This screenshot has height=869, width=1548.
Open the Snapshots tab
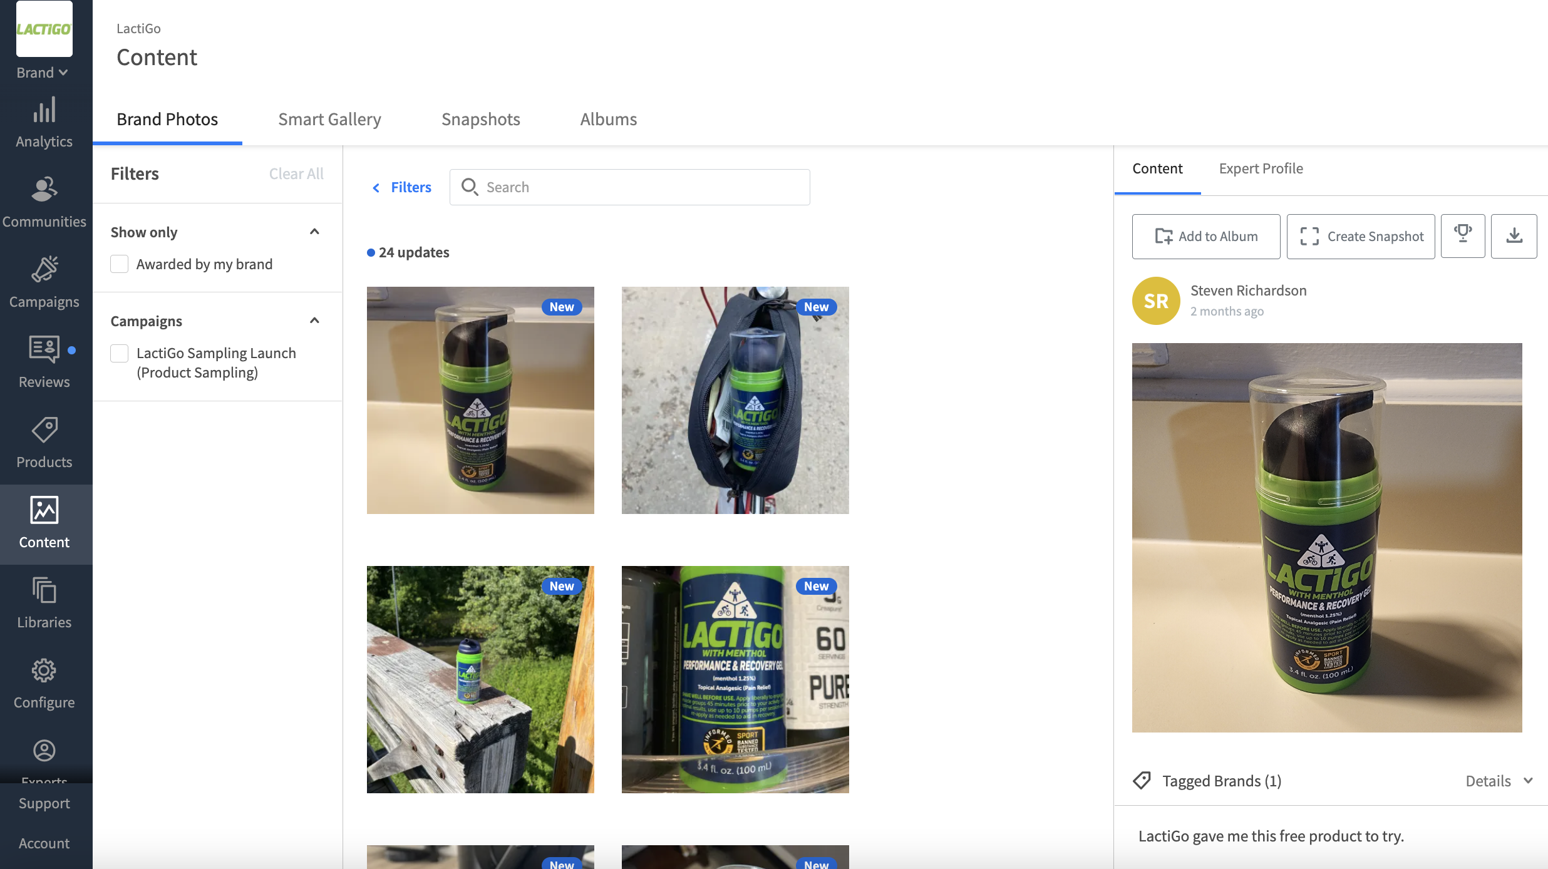coord(480,119)
